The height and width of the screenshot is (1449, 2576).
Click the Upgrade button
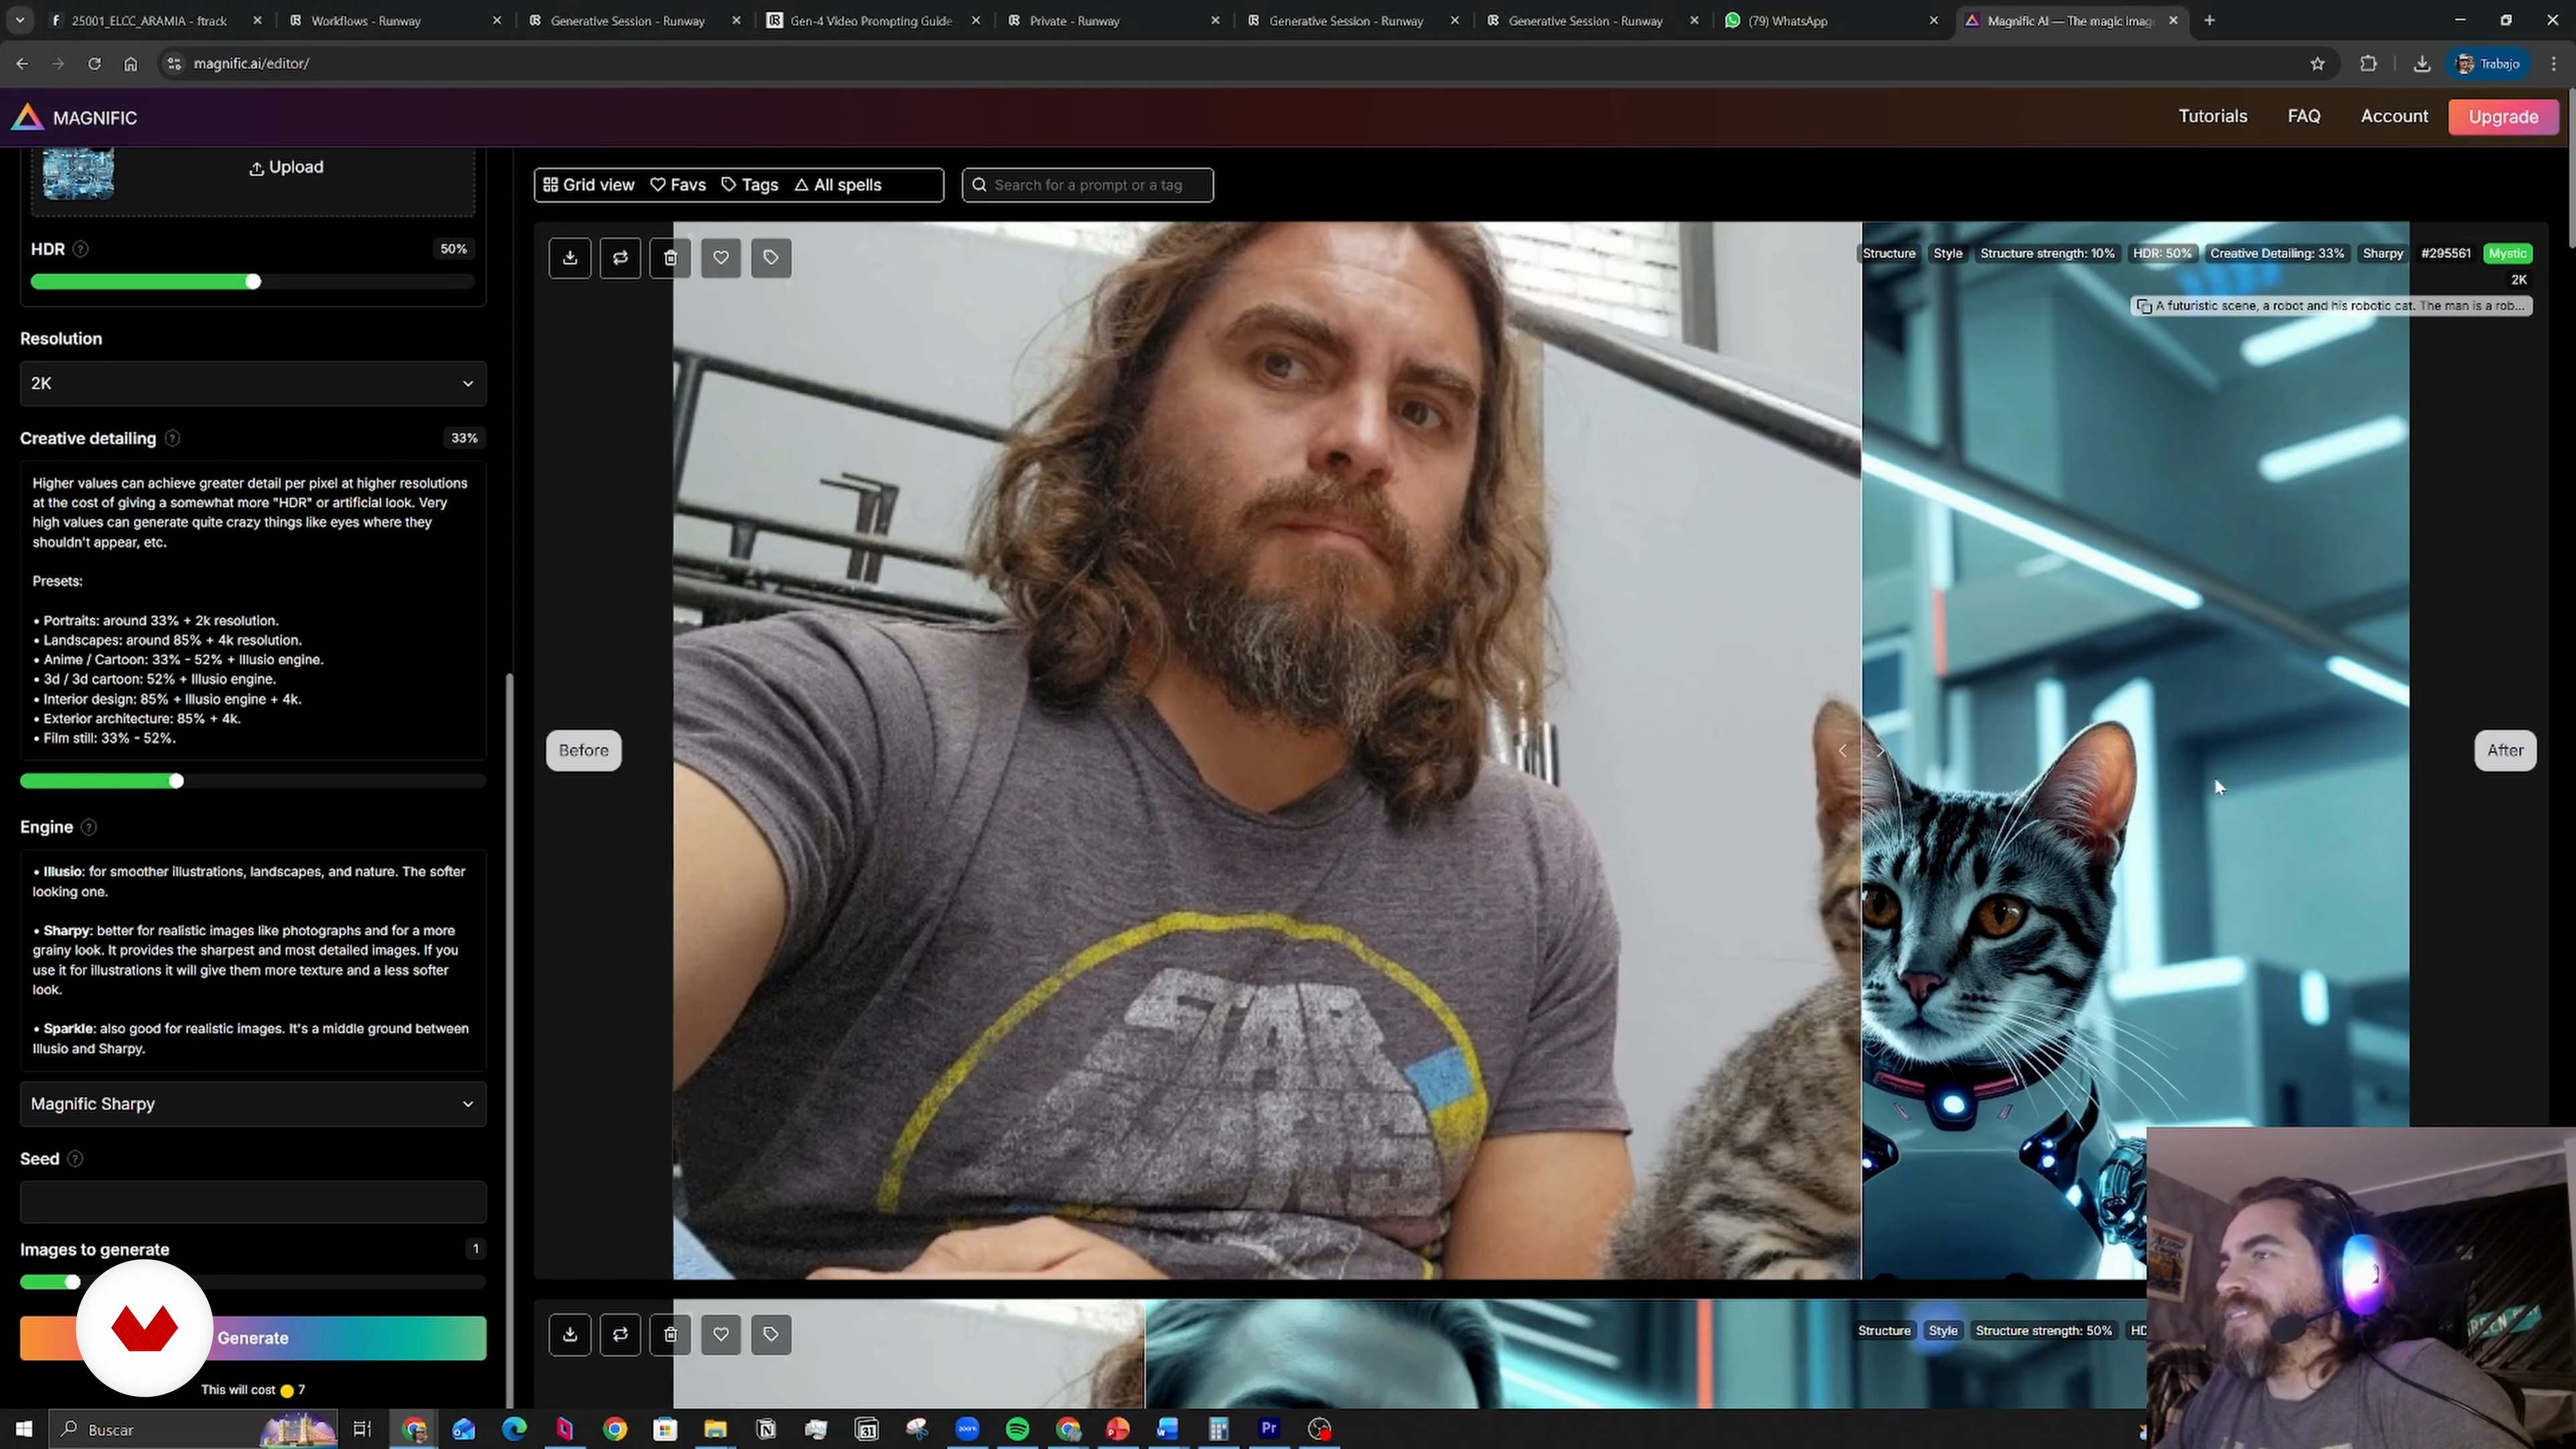click(2502, 117)
